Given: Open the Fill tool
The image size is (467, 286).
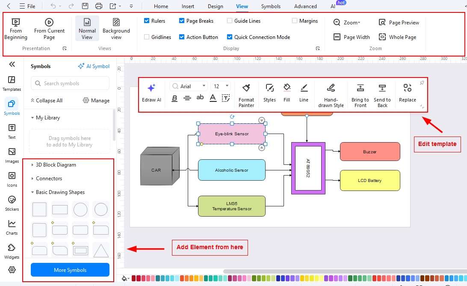Looking at the screenshot, I should click(x=287, y=92).
